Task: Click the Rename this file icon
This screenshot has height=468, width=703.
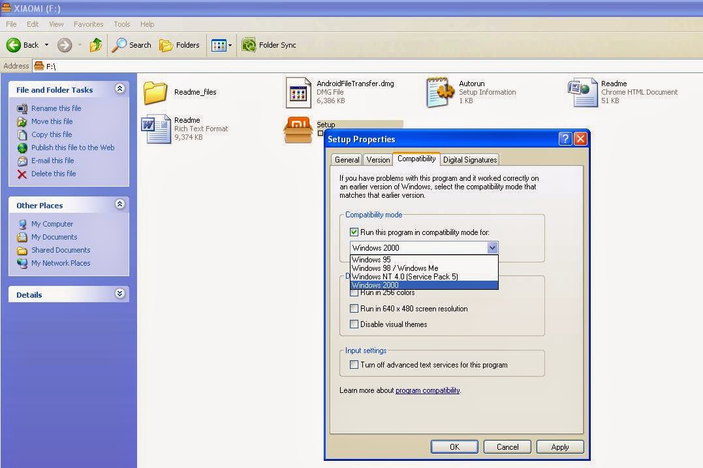Action: tap(22, 108)
